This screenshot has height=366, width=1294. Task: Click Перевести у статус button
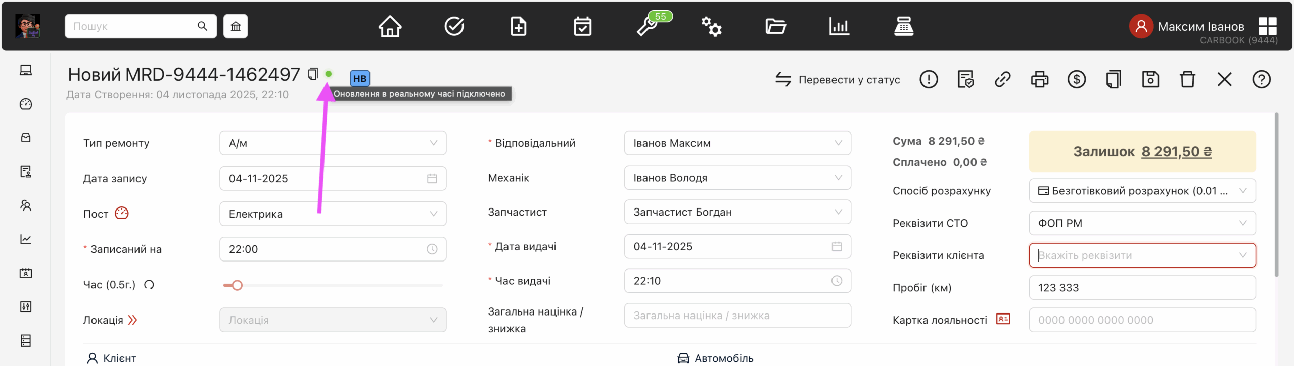click(x=838, y=79)
